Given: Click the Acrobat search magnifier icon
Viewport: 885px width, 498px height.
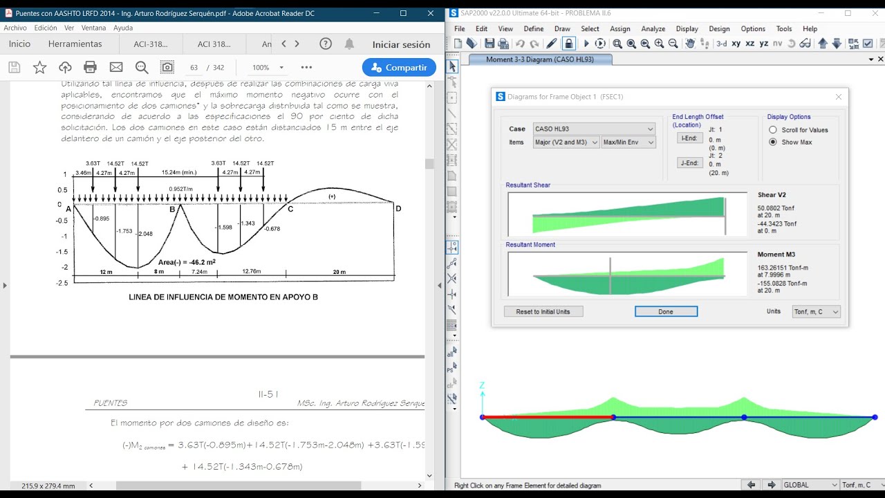Looking at the screenshot, I should tap(142, 67).
